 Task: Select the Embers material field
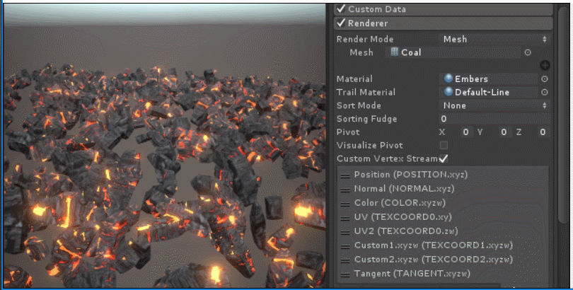489,79
